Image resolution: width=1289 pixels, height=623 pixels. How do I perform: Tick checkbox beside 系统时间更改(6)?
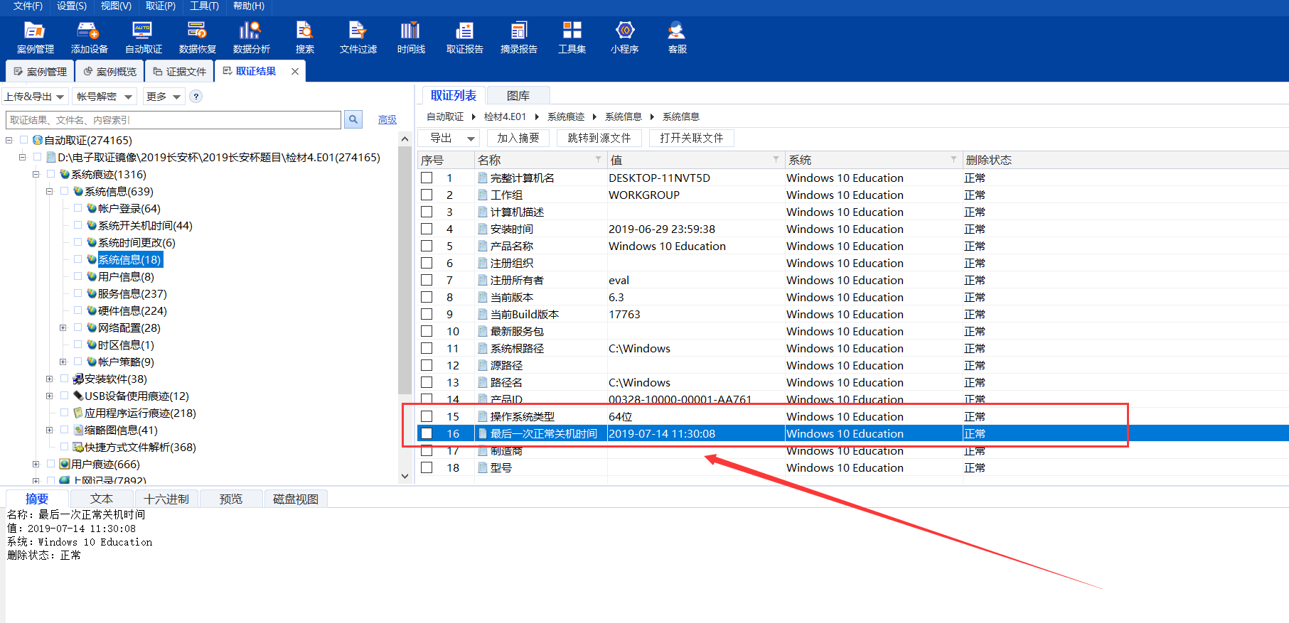coord(77,242)
